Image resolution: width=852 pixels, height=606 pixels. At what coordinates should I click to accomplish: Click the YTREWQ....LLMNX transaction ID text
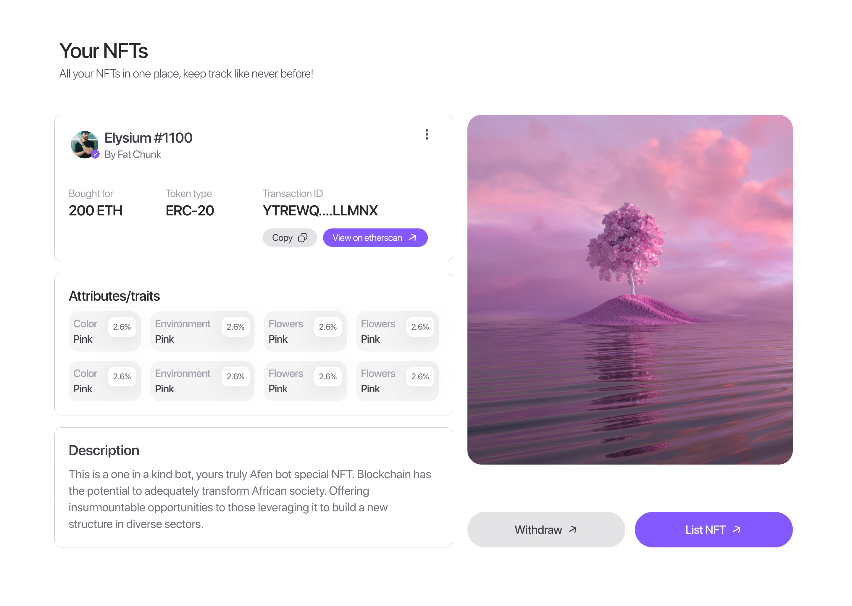pyautogui.click(x=320, y=211)
